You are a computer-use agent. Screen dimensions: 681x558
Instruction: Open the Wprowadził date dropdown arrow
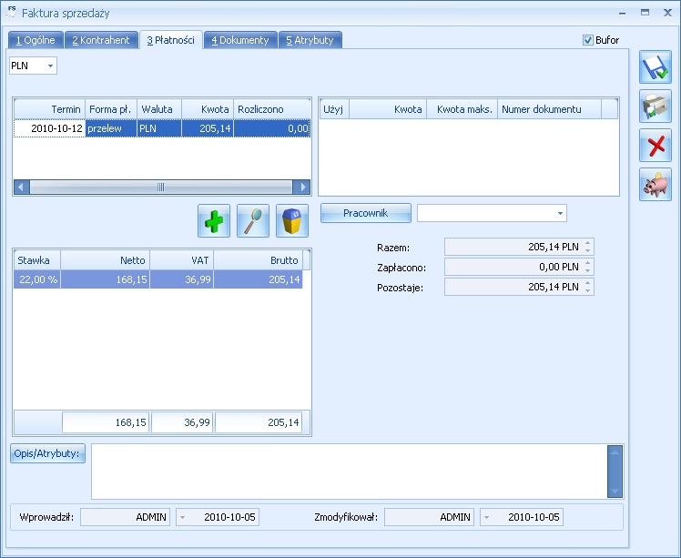[182, 517]
